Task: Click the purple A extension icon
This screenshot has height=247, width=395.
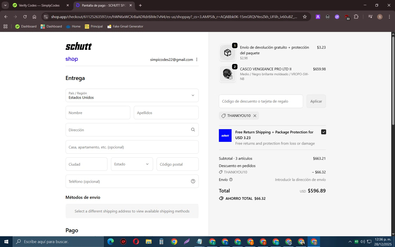Action: pos(318,17)
